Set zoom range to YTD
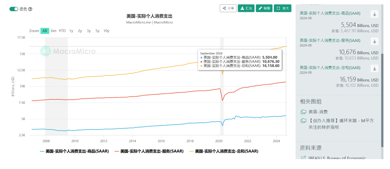The width and height of the screenshot is (390, 169). pos(62,31)
